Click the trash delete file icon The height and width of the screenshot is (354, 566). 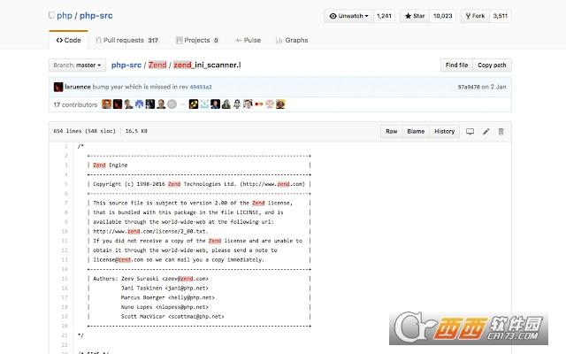point(501,132)
